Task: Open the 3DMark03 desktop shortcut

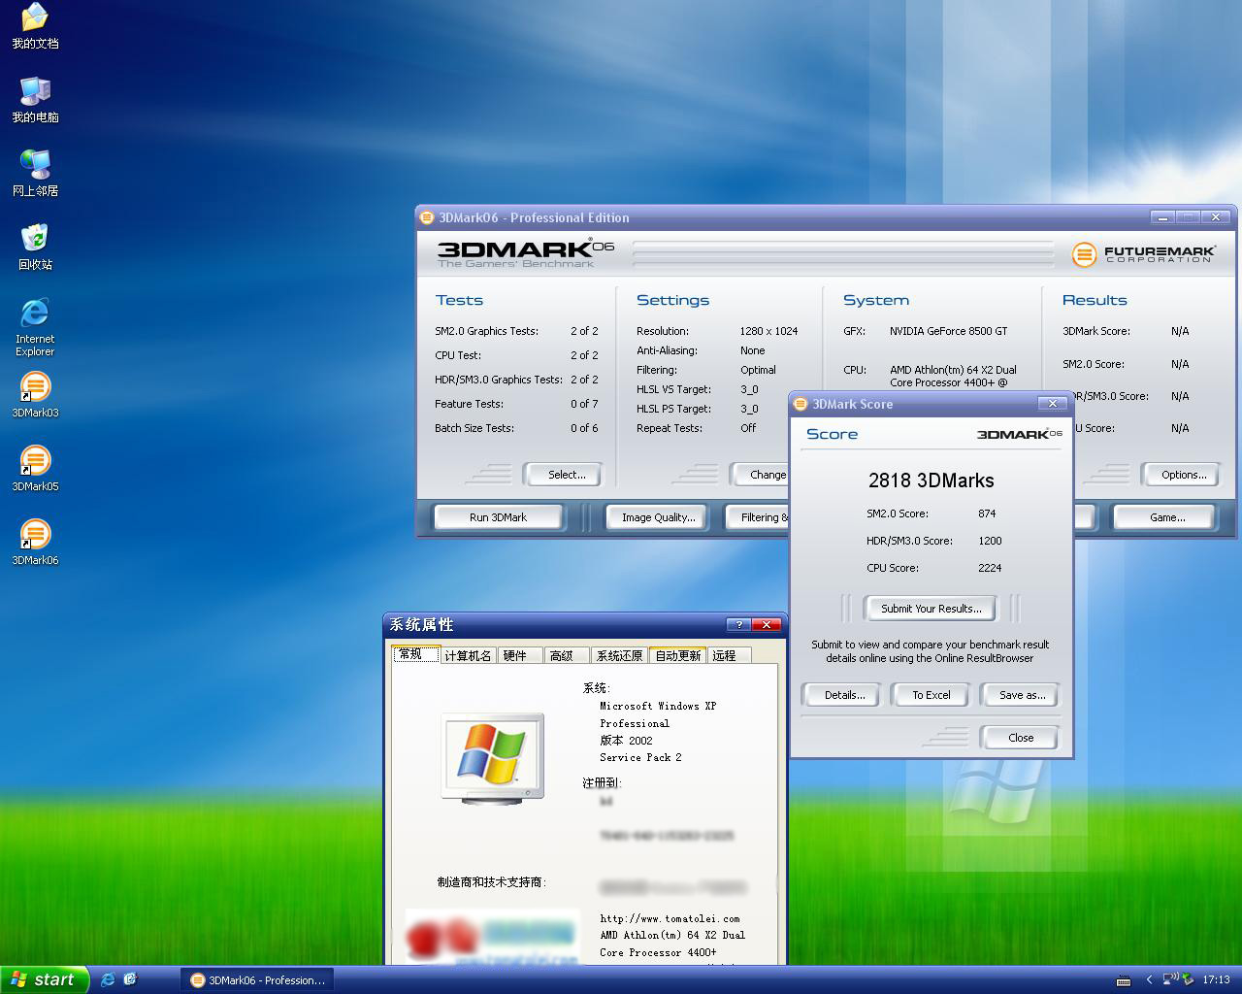Action: 35,387
